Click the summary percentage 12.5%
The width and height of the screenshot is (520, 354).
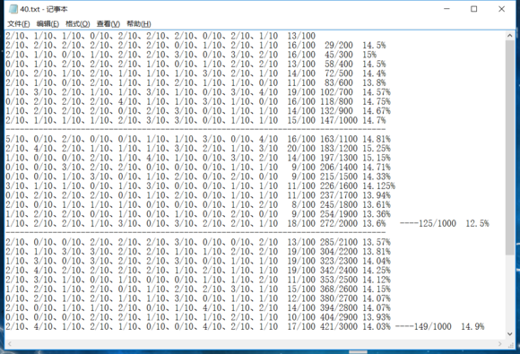pyautogui.click(x=477, y=223)
